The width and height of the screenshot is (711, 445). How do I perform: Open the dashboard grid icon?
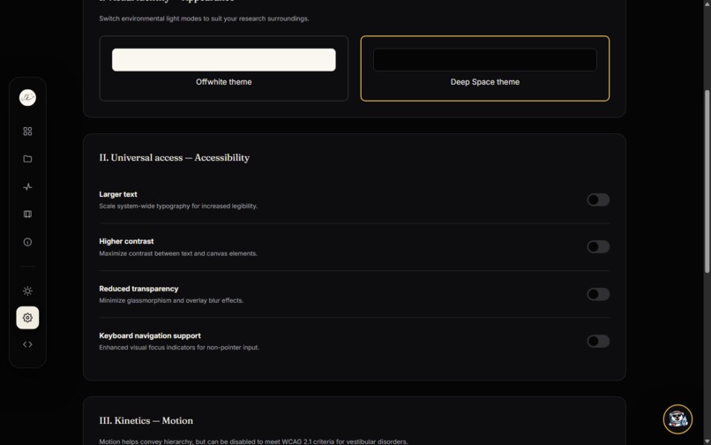click(x=27, y=132)
